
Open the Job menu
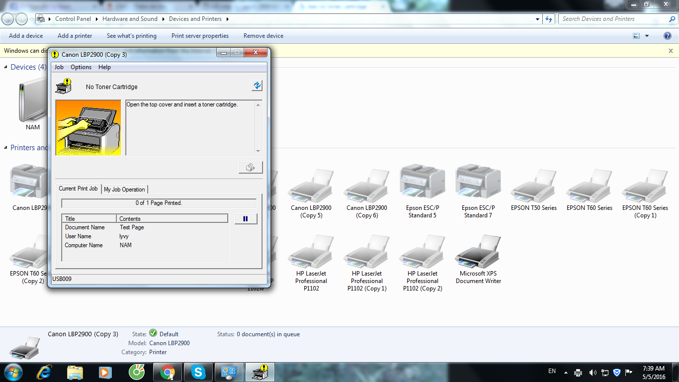coord(59,67)
